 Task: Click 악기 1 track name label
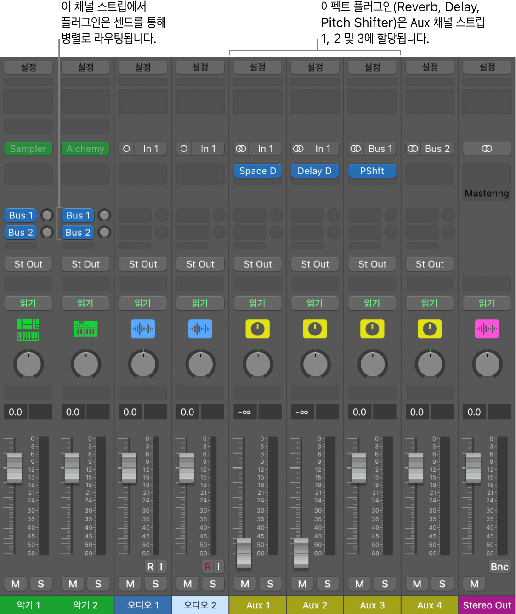tap(28, 605)
